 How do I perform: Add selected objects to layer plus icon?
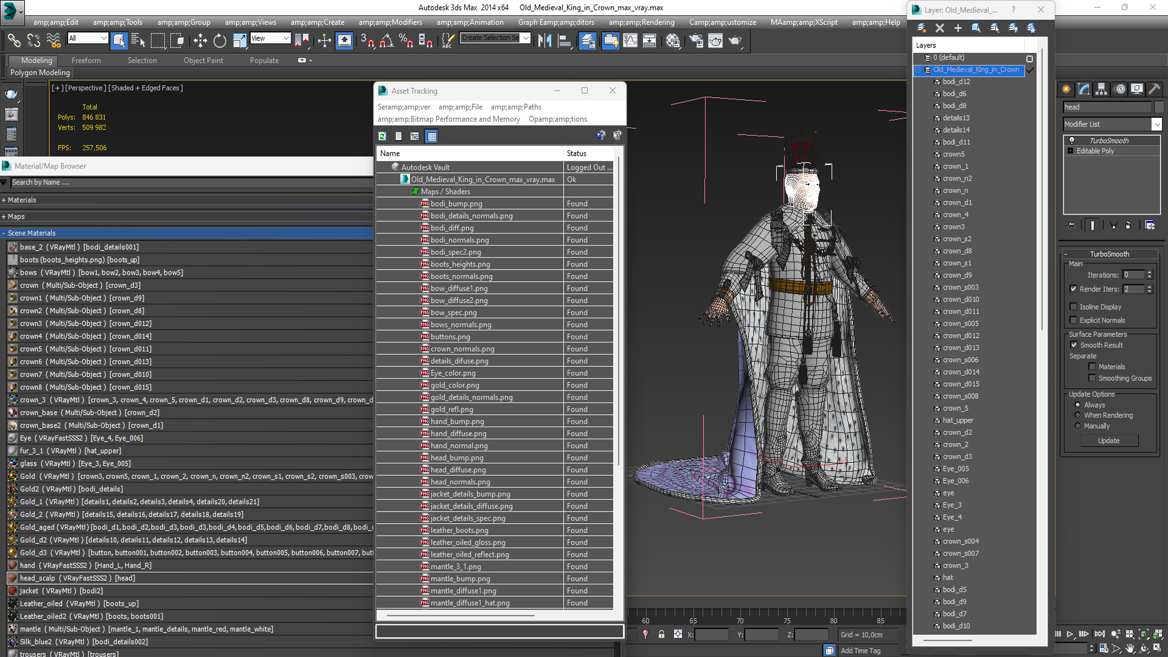[958, 28]
